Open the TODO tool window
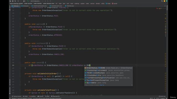Screen dimensions: 177x99 25,96
